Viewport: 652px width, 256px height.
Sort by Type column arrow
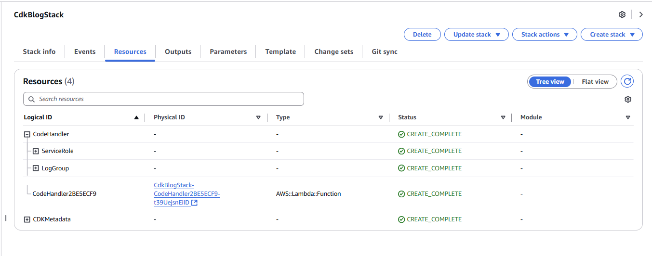coord(381,117)
